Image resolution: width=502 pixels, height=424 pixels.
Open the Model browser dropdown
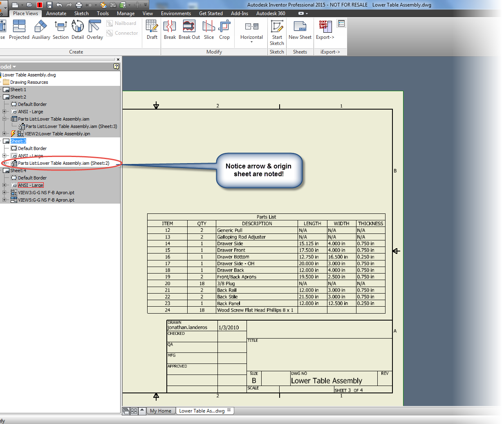(13, 66)
